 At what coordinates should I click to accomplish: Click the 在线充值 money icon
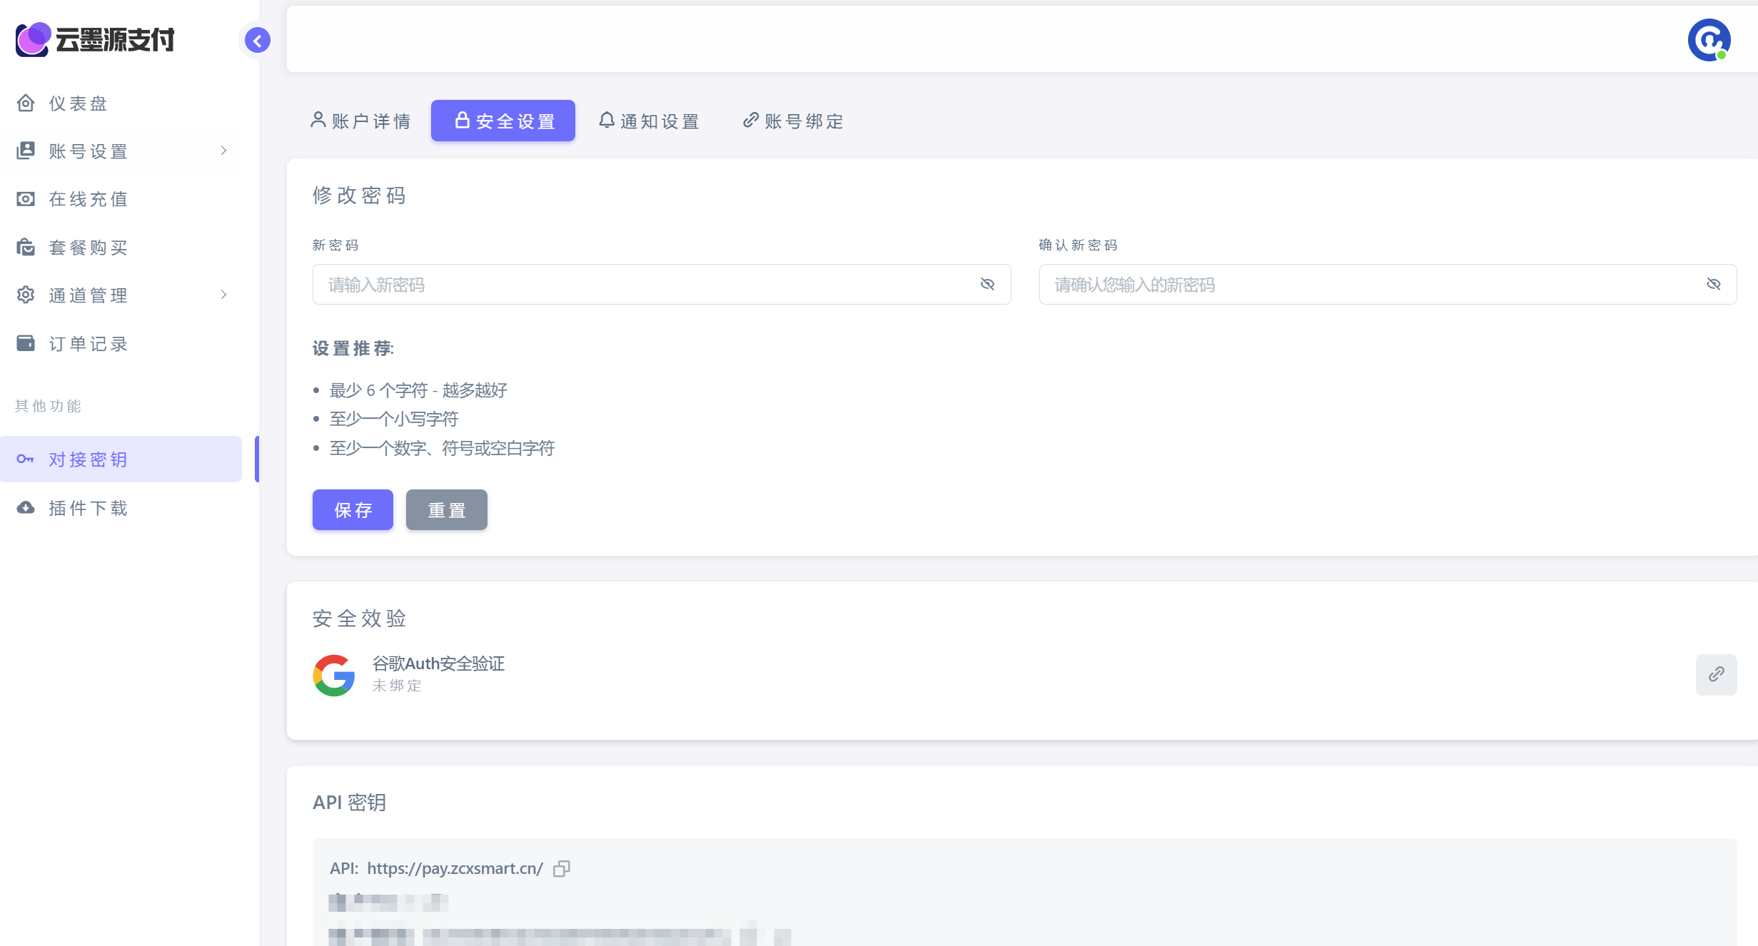point(26,199)
